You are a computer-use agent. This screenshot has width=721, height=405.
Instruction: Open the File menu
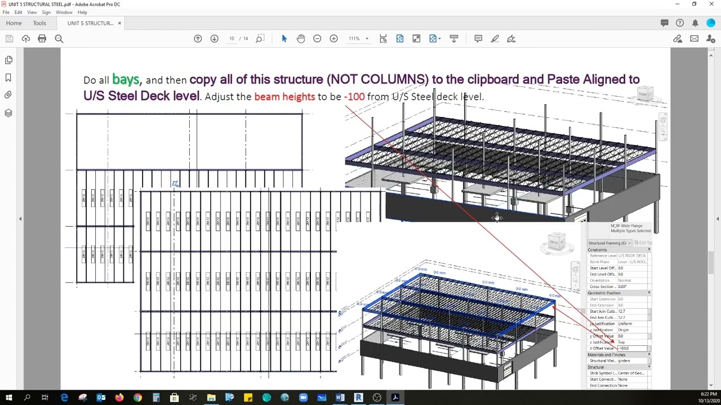pos(6,12)
